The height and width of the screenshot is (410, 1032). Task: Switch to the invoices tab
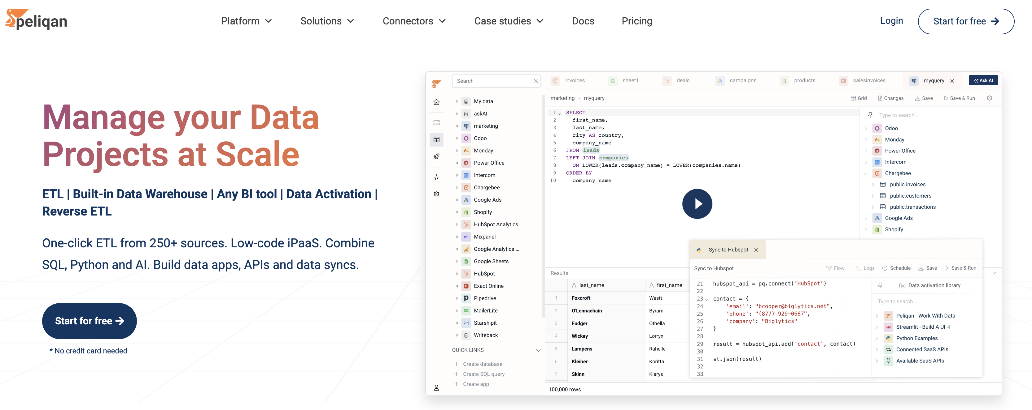[x=568, y=80]
